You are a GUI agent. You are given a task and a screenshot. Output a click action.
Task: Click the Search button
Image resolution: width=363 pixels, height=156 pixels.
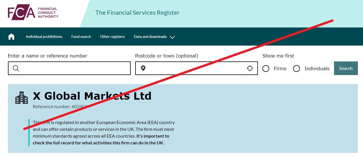(x=346, y=68)
